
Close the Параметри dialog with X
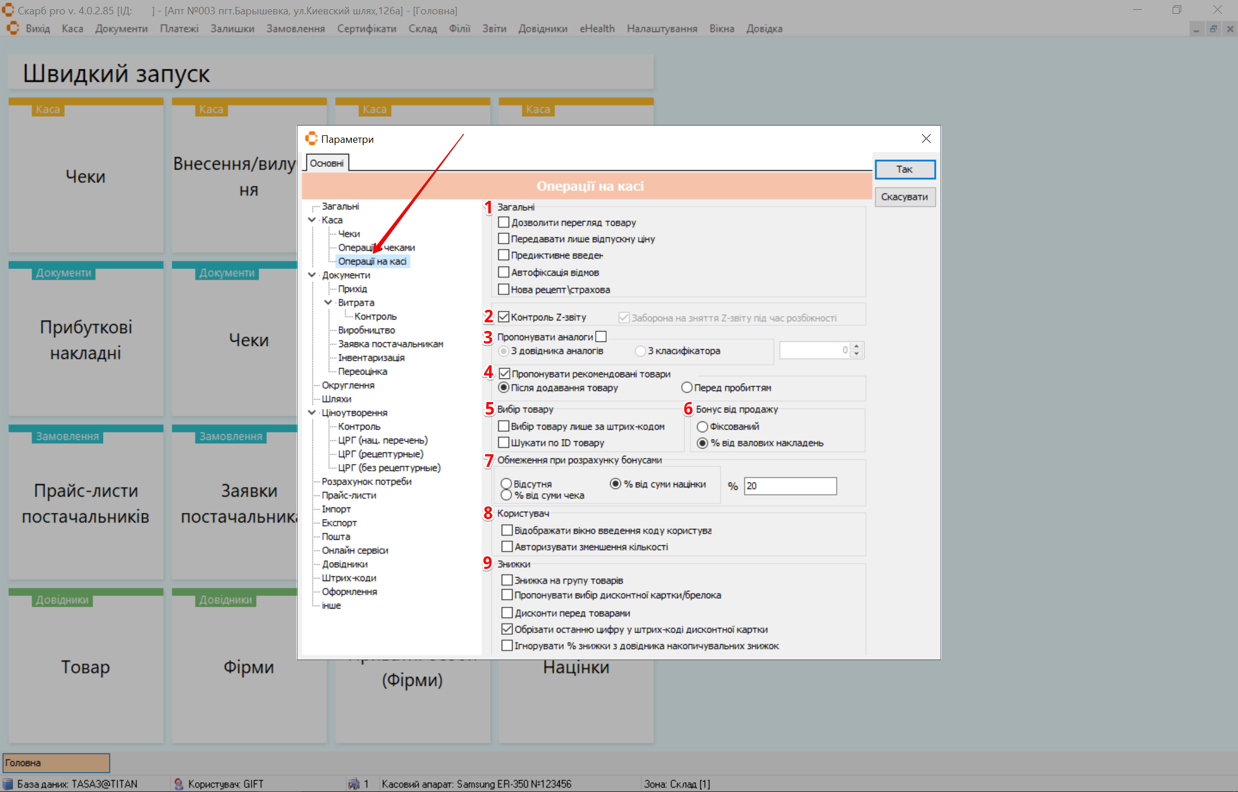(x=926, y=139)
